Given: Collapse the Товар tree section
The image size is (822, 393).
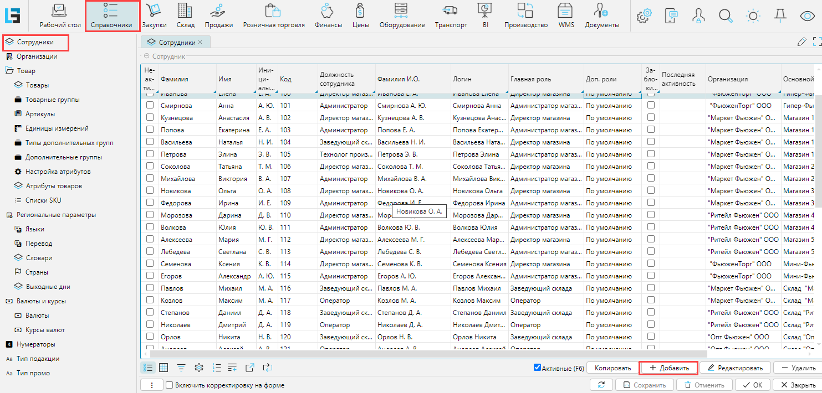Looking at the screenshot, I should tap(9, 71).
